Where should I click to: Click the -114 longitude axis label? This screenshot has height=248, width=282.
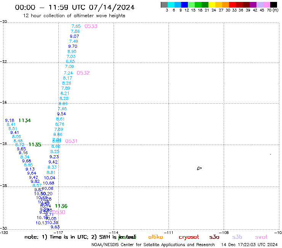pos(114,232)
